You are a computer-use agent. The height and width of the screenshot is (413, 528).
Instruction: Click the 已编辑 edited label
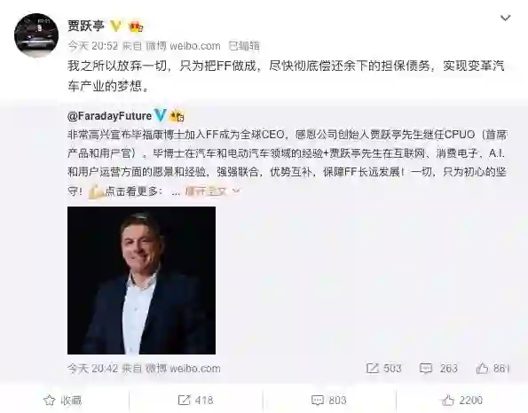(x=244, y=46)
